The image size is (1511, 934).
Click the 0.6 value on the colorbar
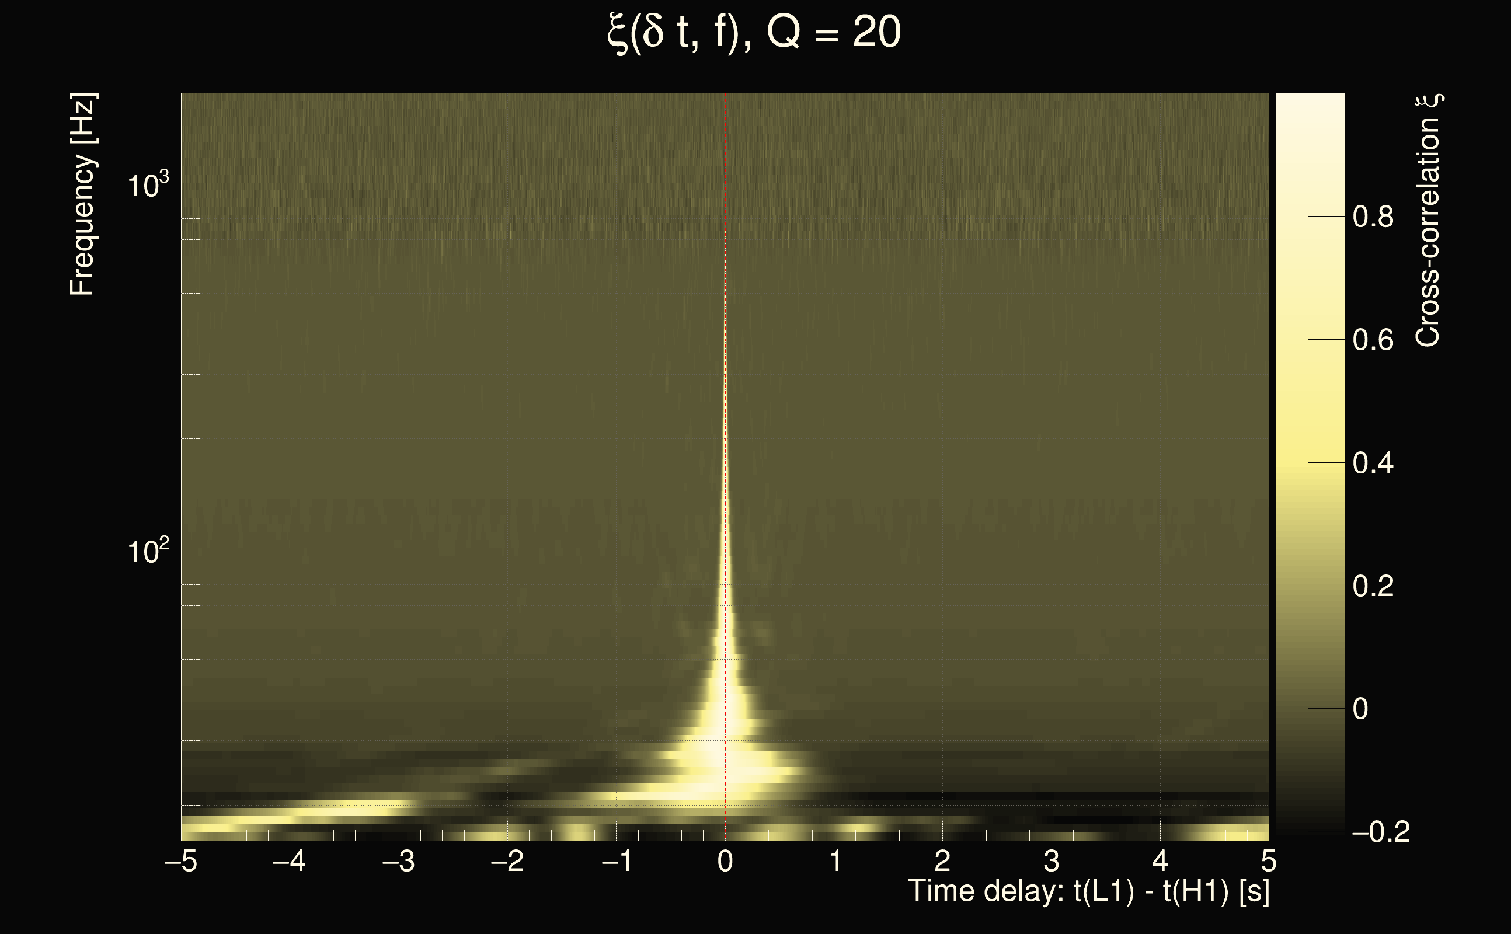tap(1373, 340)
